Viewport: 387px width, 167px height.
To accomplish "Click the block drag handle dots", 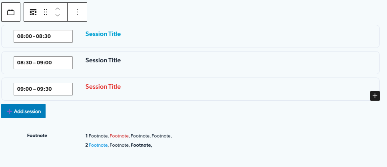I will (46, 12).
